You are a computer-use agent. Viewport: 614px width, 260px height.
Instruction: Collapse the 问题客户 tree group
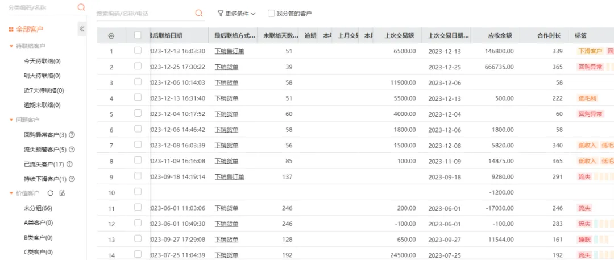pos(11,119)
